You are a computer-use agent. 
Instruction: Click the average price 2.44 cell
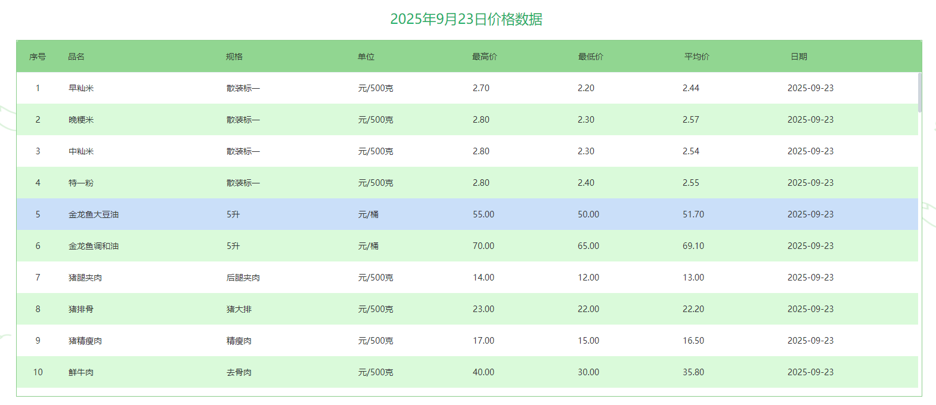click(691, 88)
